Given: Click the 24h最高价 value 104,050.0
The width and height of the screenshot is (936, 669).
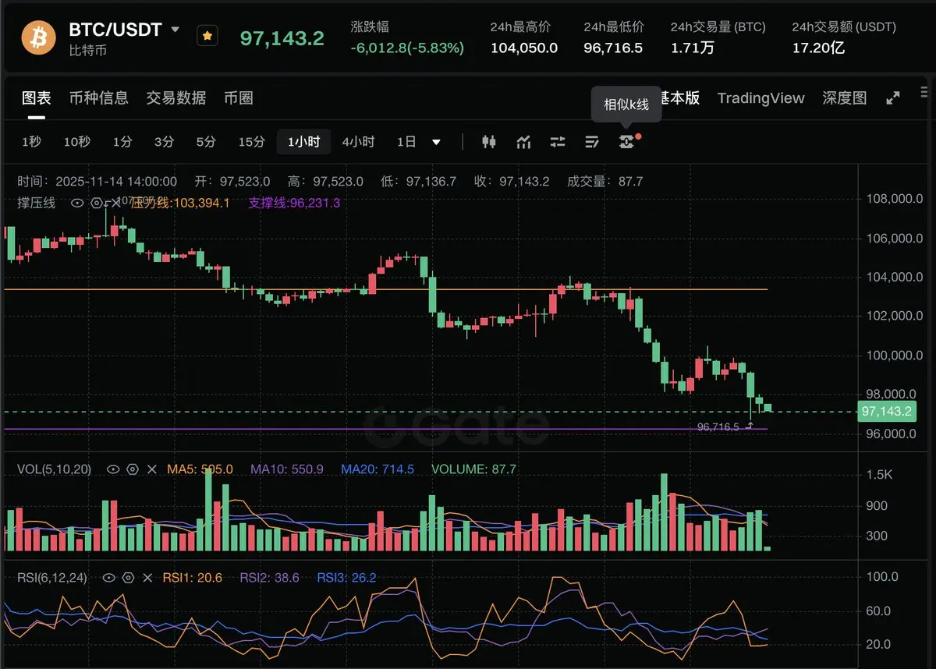Looking at the screenshot, I should click(523, 48).
